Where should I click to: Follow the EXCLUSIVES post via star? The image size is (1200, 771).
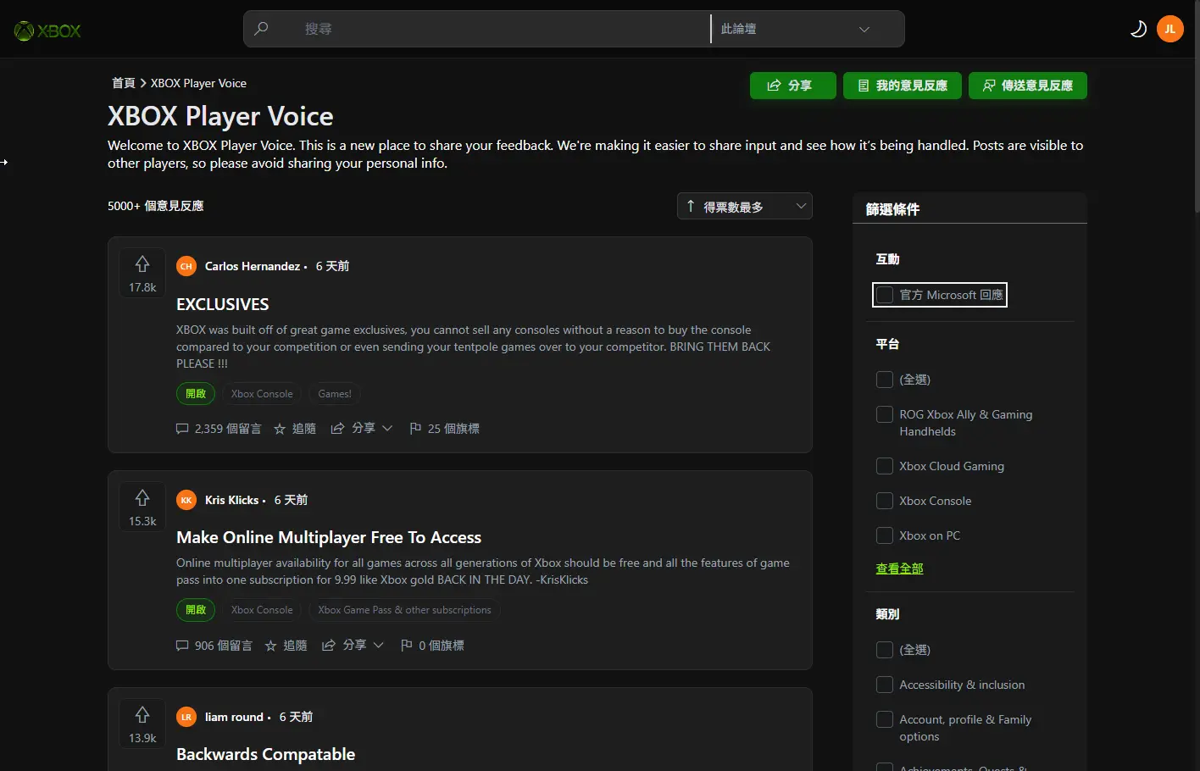pyautogui.click(x=295, y=429)
